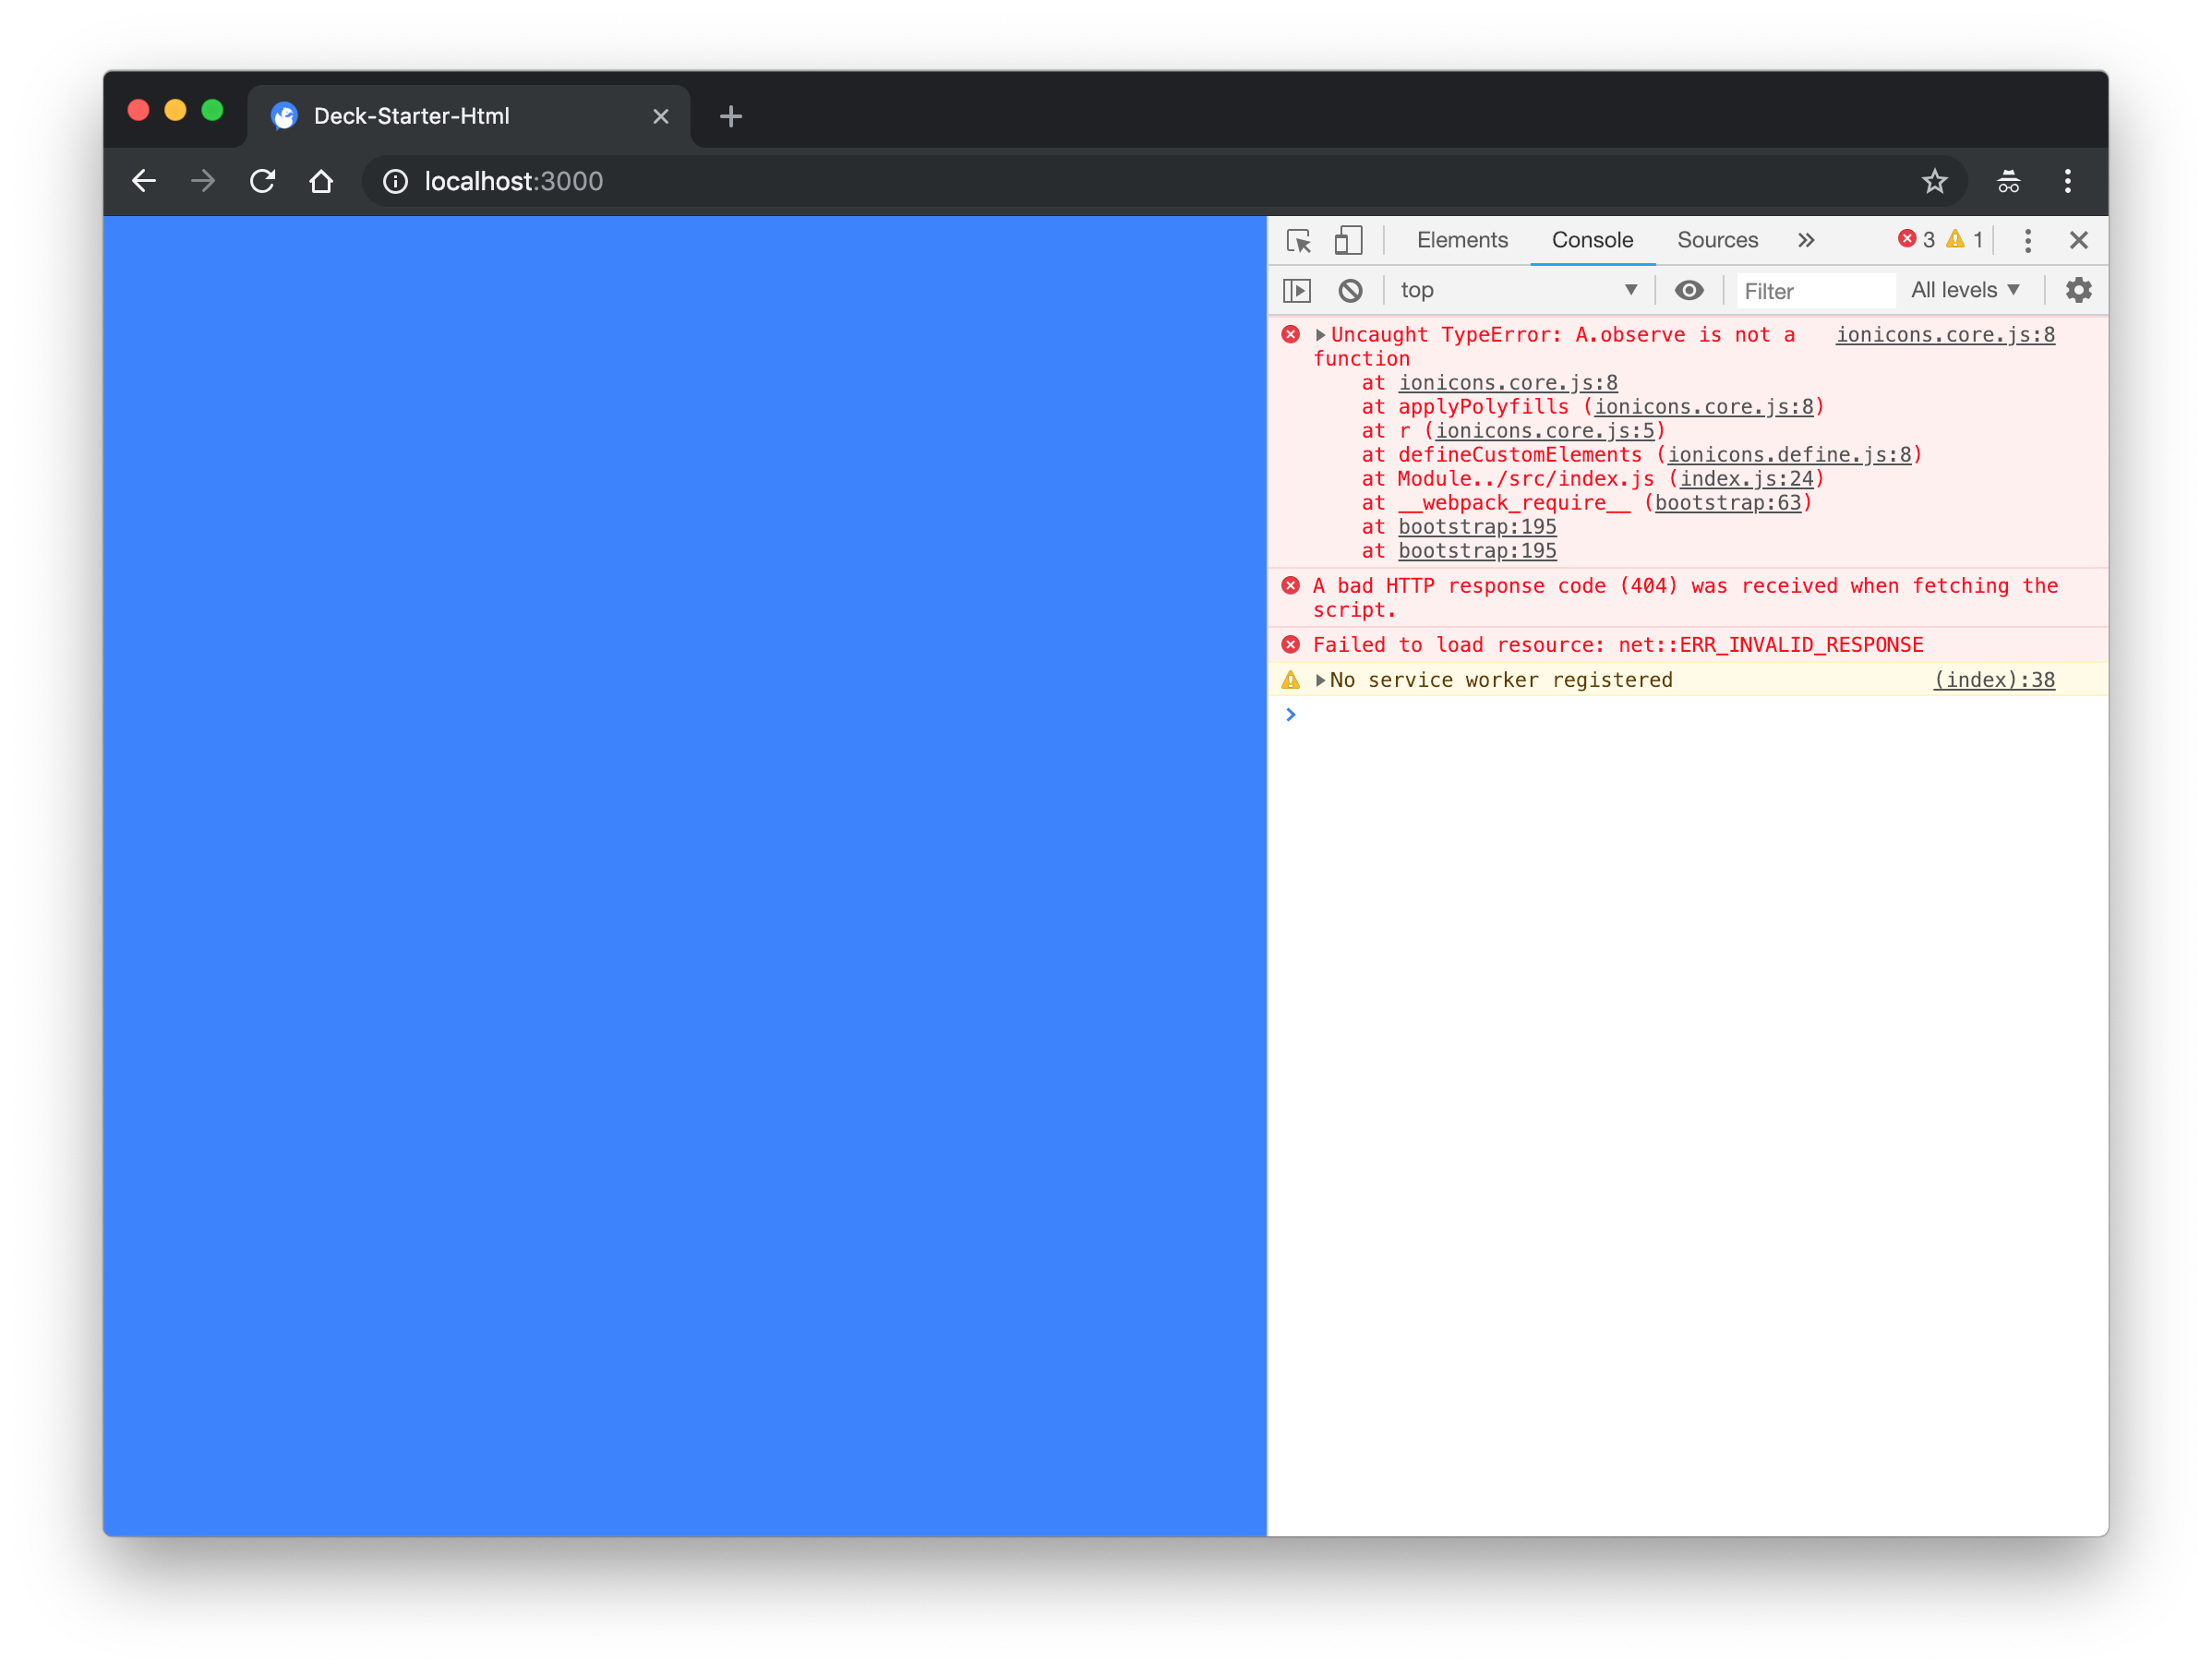This screenshot has height=1673, width=2212.
Task: Toggle the device toolbar
Action: coord(1348,240)
